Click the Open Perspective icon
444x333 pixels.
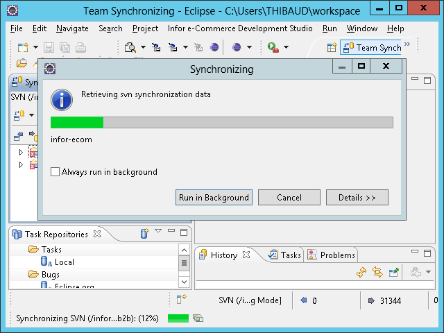coord(332,48)
